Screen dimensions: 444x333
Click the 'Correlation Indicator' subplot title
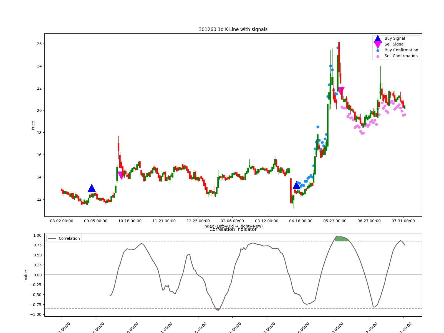233,229
